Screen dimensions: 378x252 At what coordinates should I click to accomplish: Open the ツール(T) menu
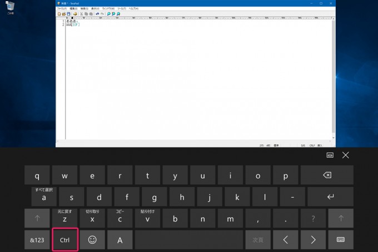click(122, 9)
